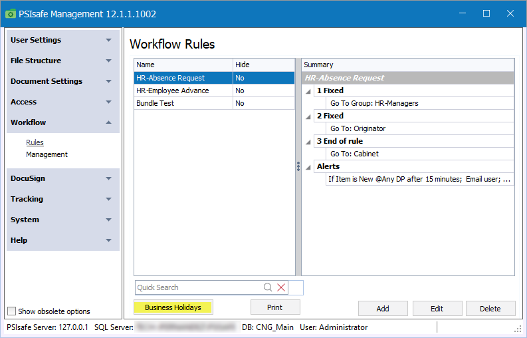Click Hide value for HR-Employee Advance

coord(264,90)
